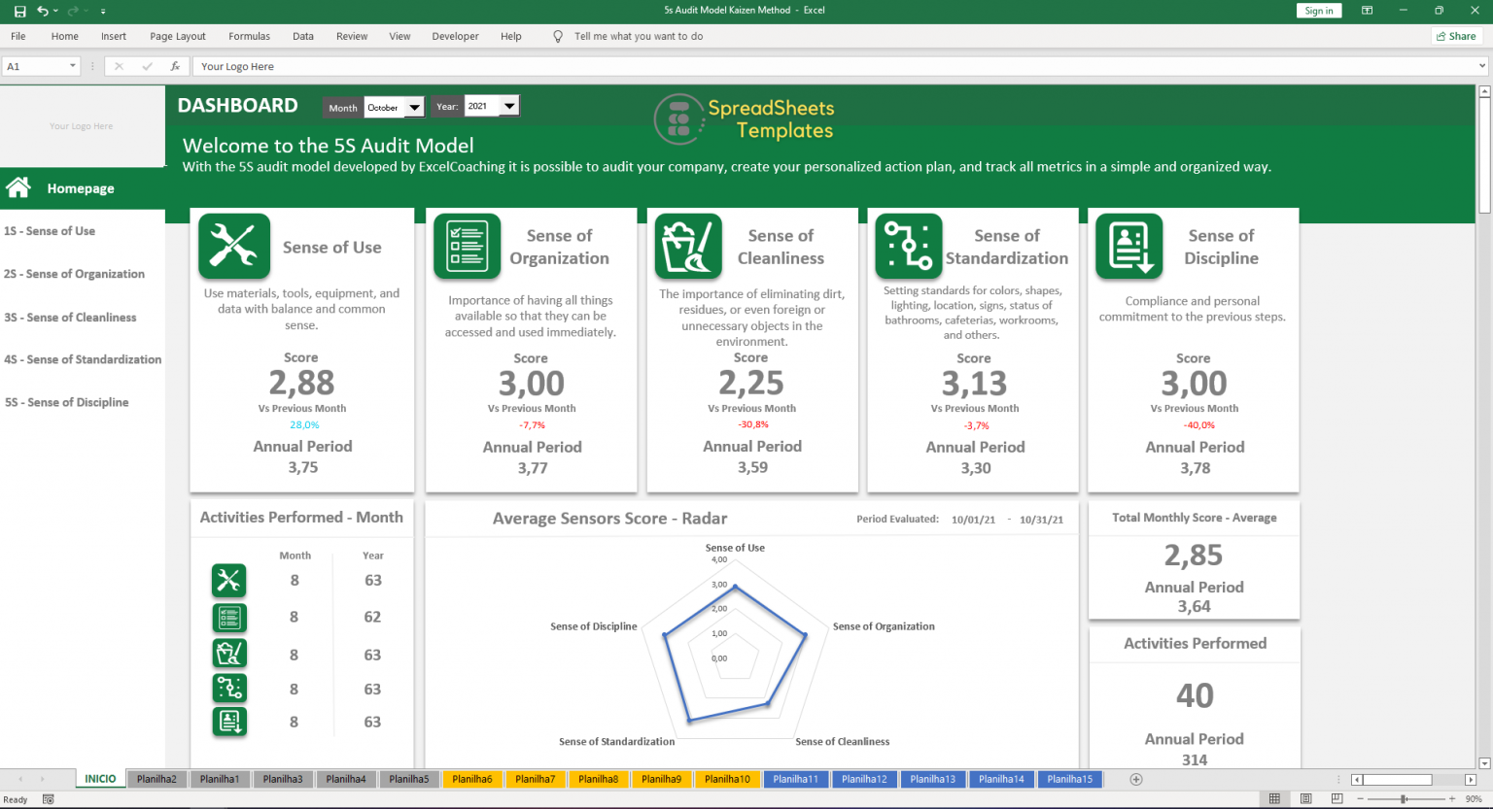The image size is (1493, 809).
Task: Click the Sense of Organization checklist icon
Action: (467, 246)
